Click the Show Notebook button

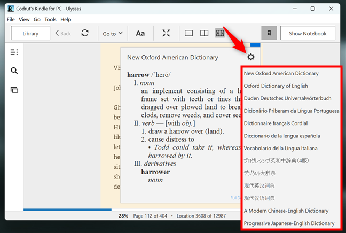(x=308, y=33)
